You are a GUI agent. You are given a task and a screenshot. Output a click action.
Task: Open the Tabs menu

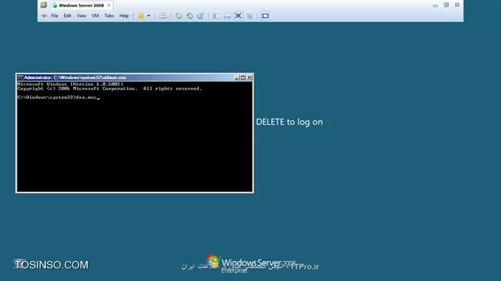[x=109, y=15]
